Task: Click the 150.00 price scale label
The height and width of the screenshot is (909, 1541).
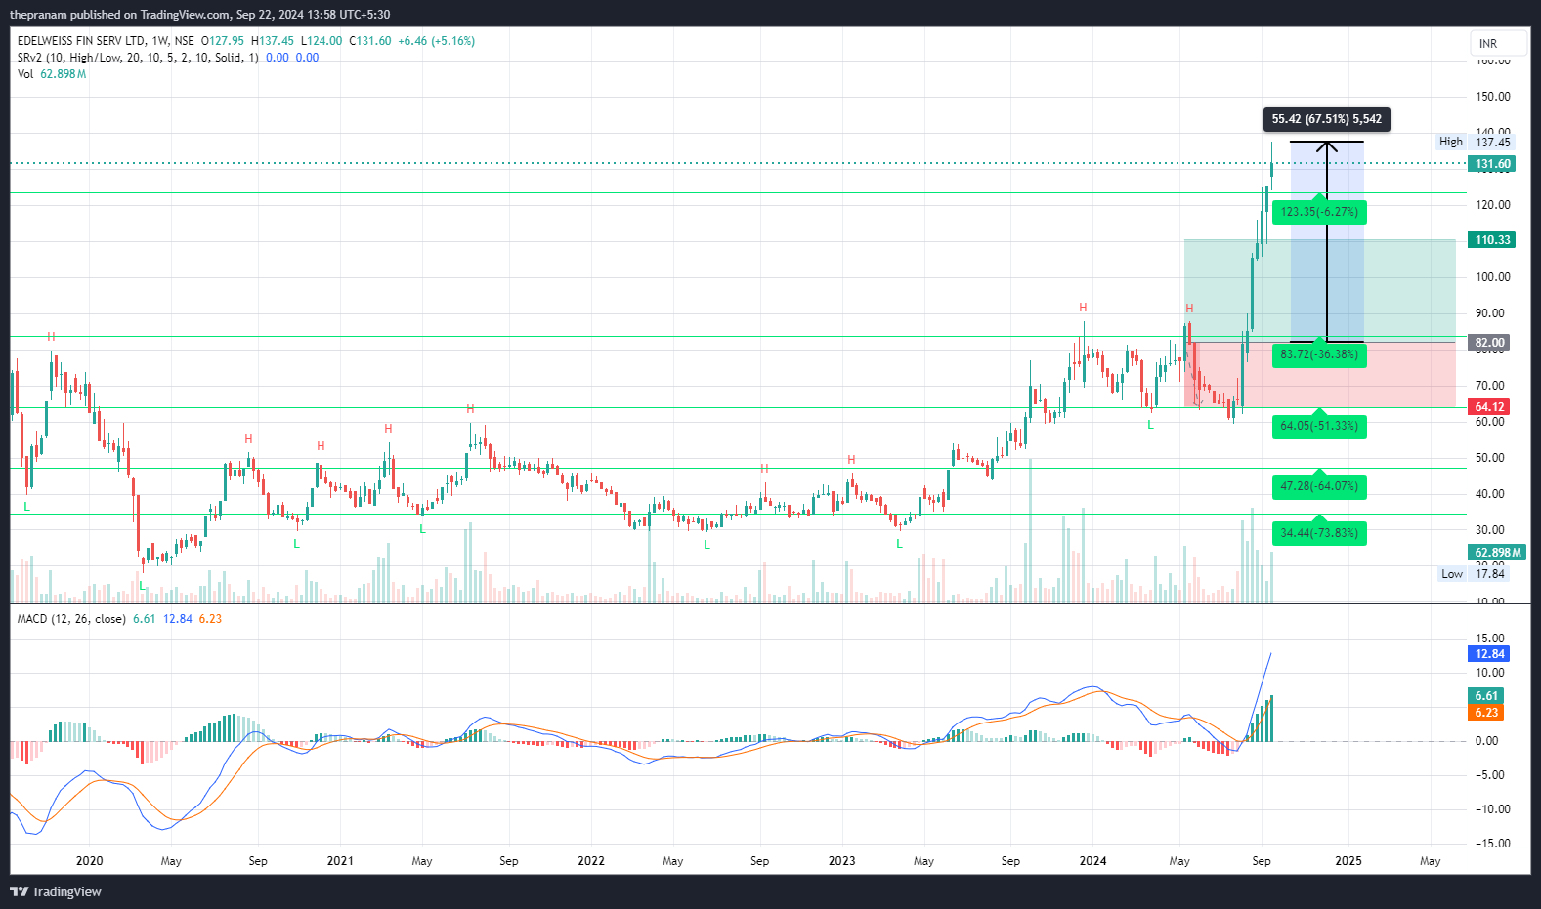Action: click(1493, 97)
